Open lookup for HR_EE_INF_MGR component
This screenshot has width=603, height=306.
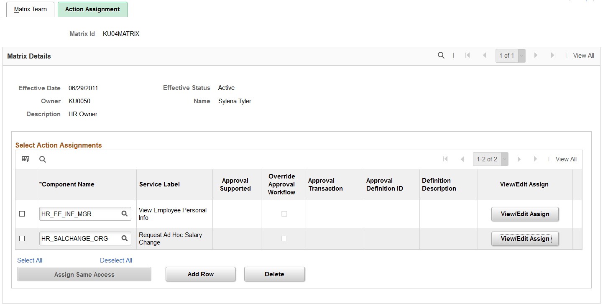[x=124, y=214]
